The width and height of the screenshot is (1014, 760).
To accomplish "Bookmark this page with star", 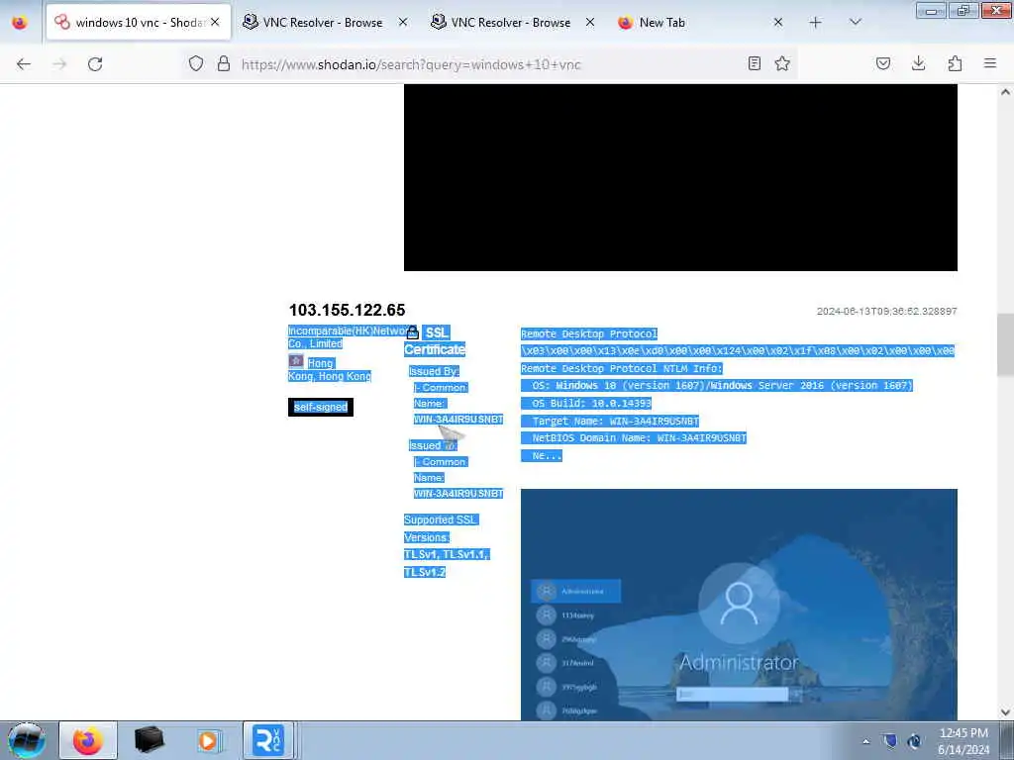I will [782, 63].
